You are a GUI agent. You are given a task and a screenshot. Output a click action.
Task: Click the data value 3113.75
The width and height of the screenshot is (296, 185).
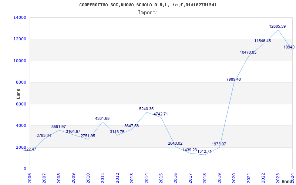coord(117,132)
